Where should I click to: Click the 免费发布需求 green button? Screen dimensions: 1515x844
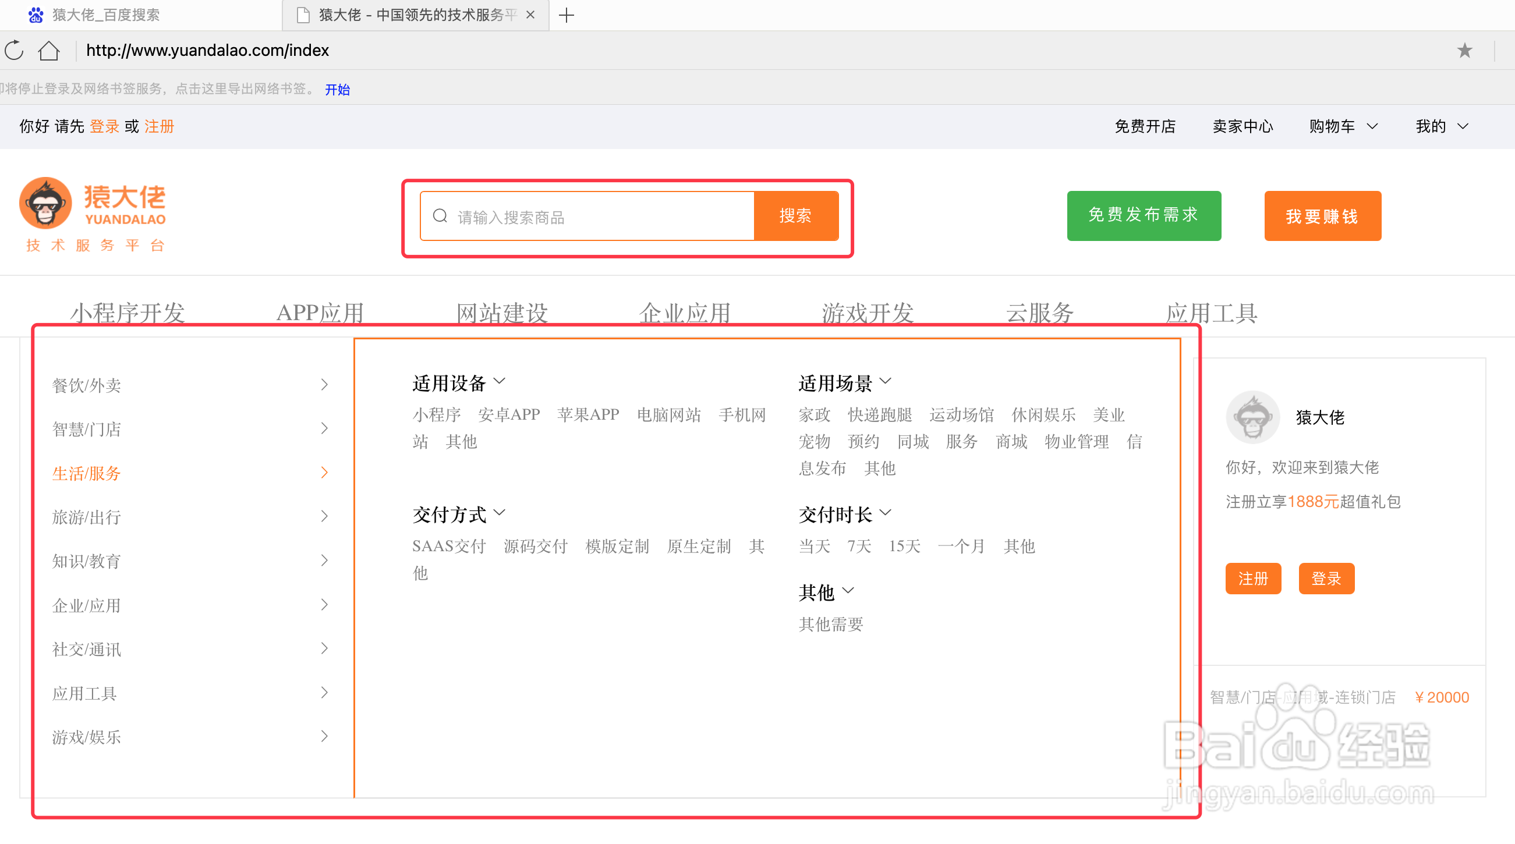[x=1144, y=216]
